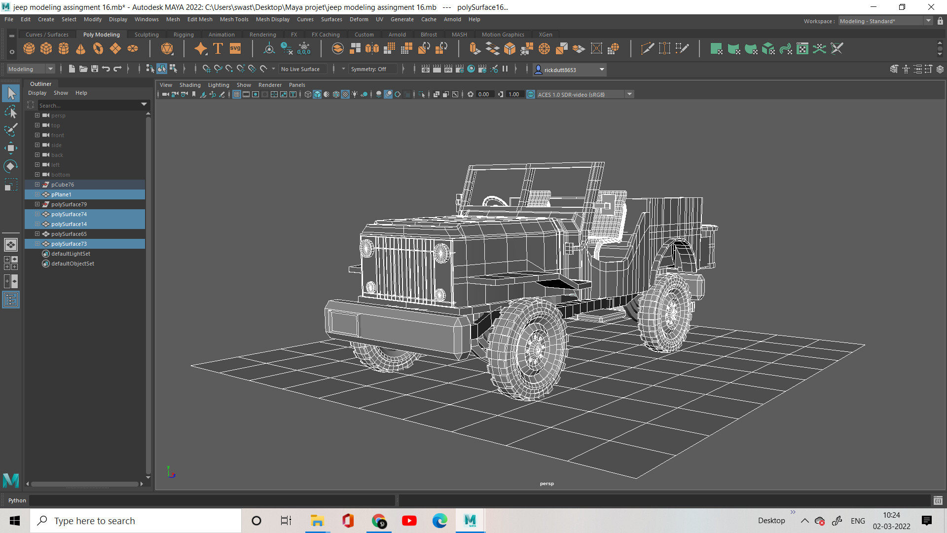Open the Modeling menu set dropdown
This screenshot has width=947, height=533.
click(30, 69)
